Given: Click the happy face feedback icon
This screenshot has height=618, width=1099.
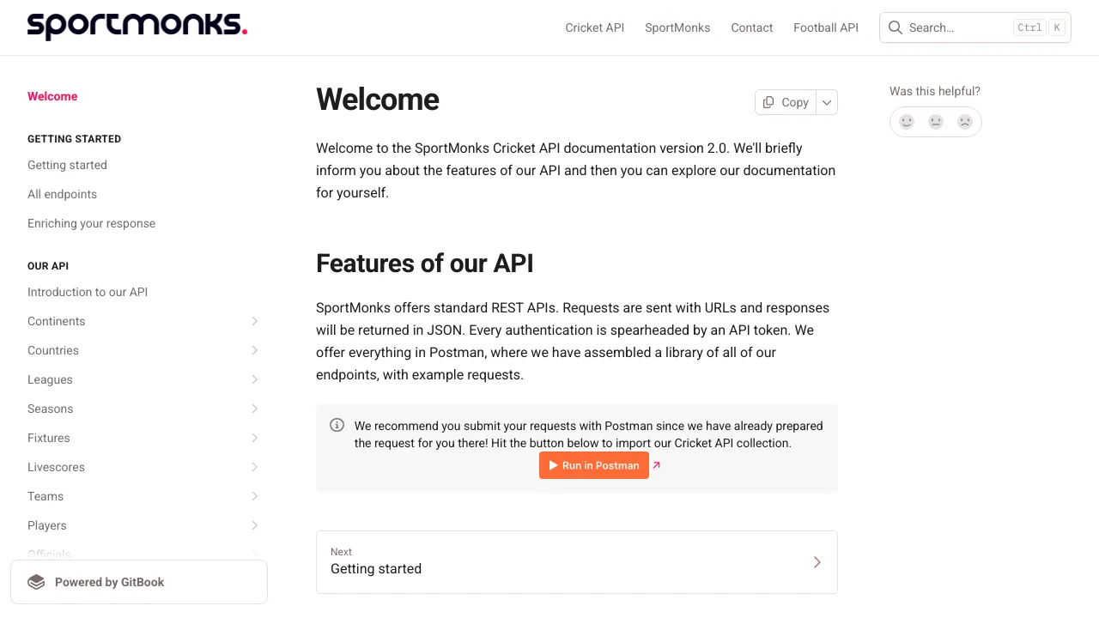Looking at the screenshot, I should (907, 122).
